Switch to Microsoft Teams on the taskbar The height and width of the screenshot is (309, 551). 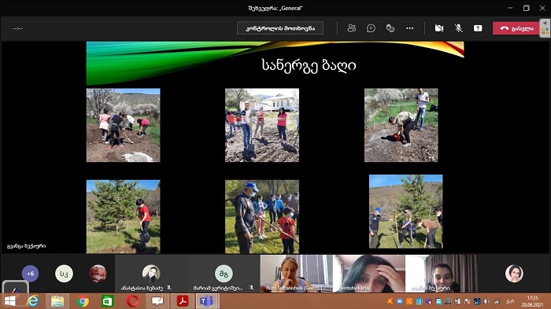207,301
